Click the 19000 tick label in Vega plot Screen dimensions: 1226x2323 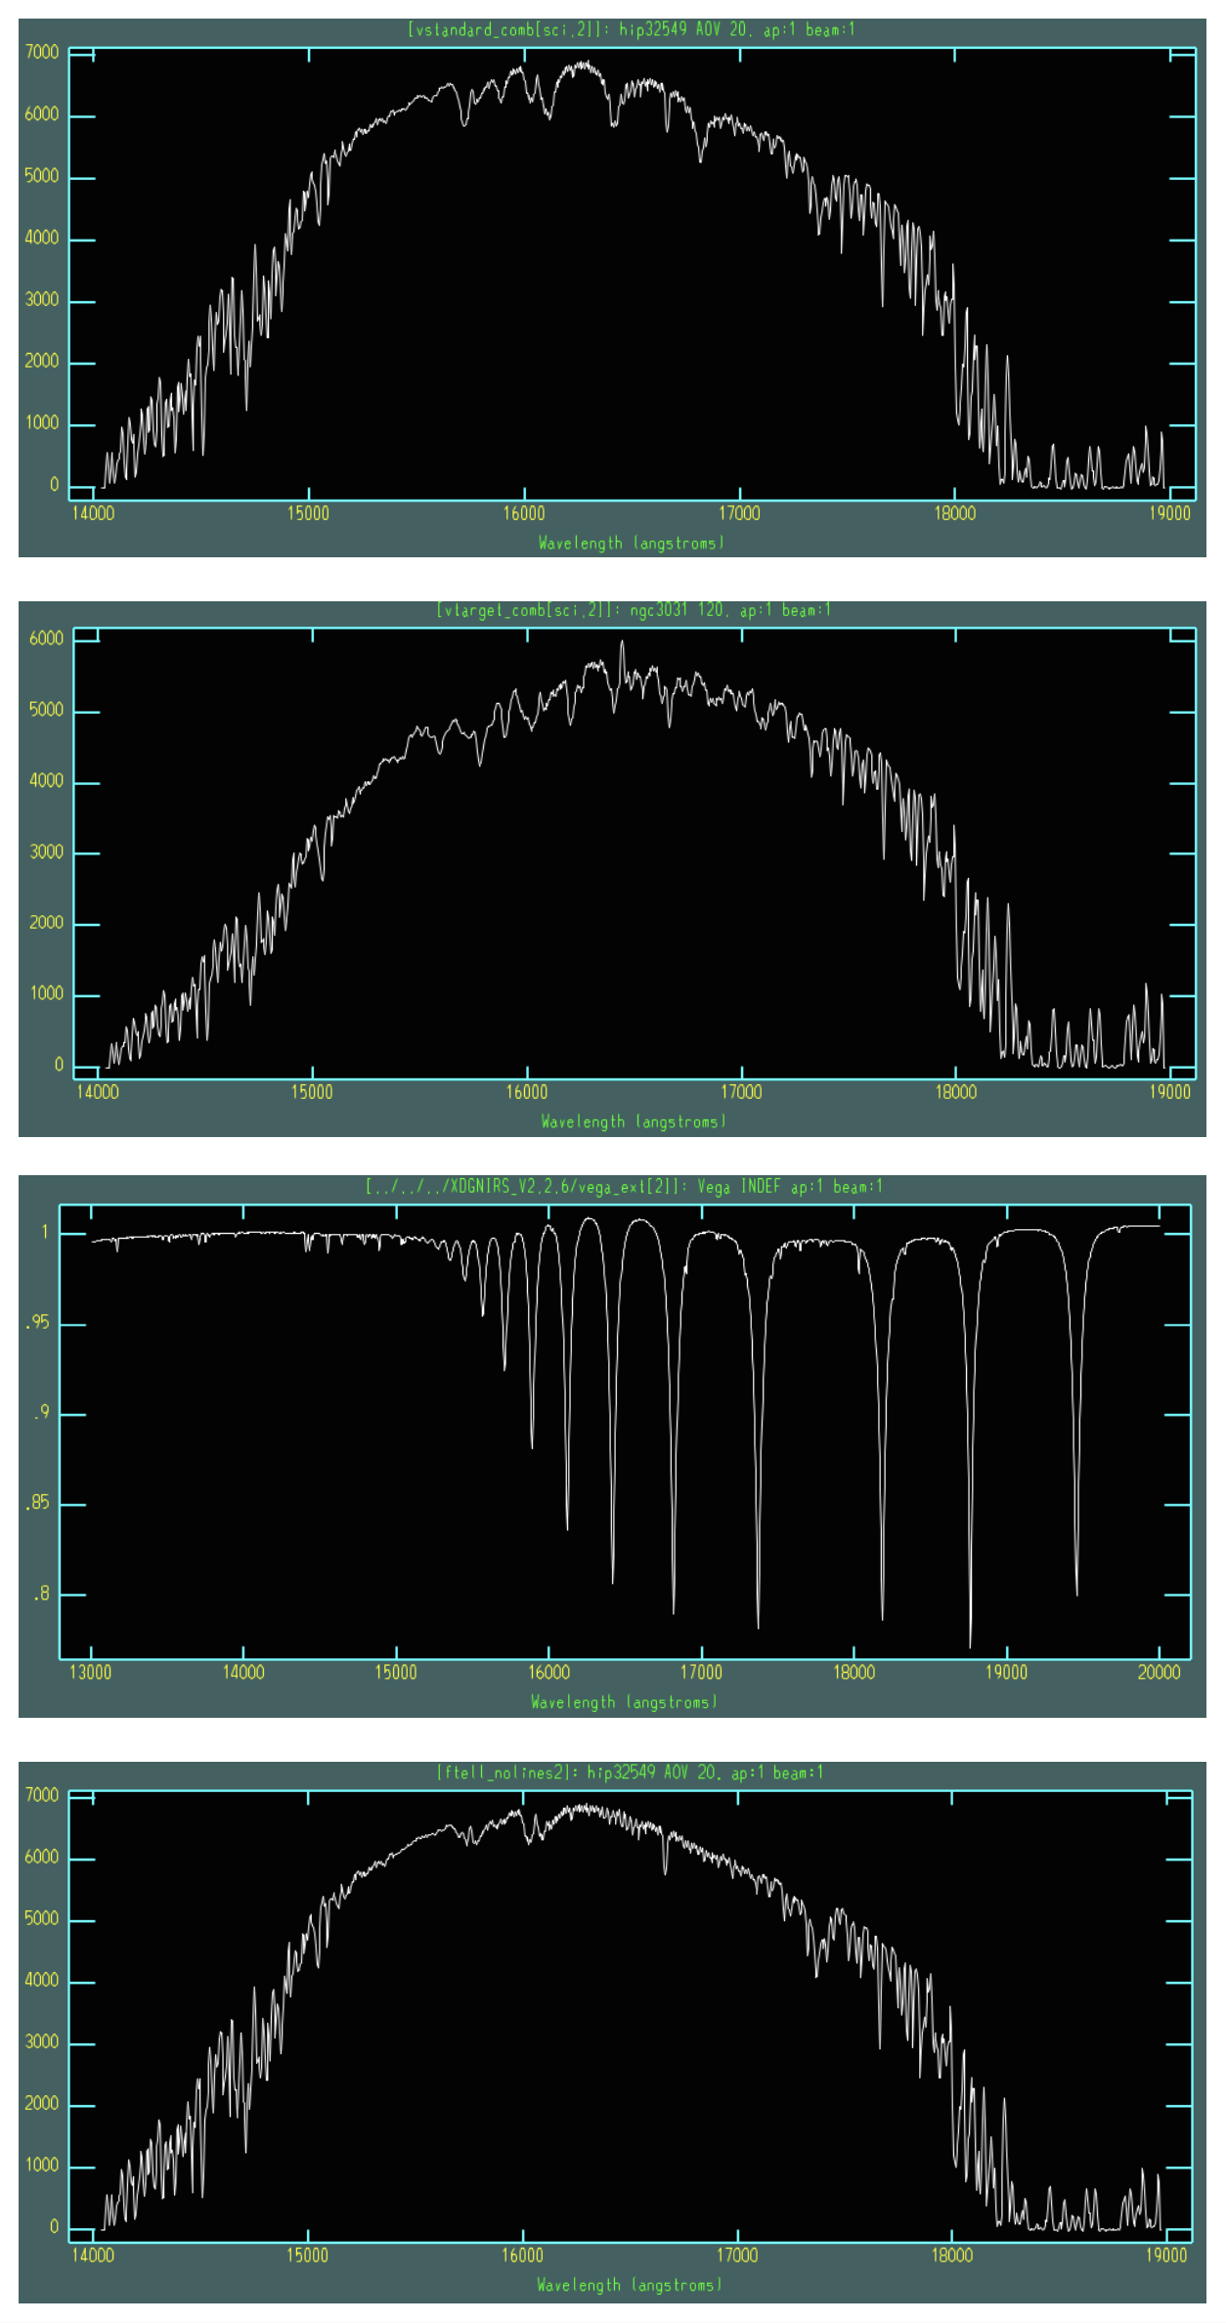[x=1006, y=1673]
